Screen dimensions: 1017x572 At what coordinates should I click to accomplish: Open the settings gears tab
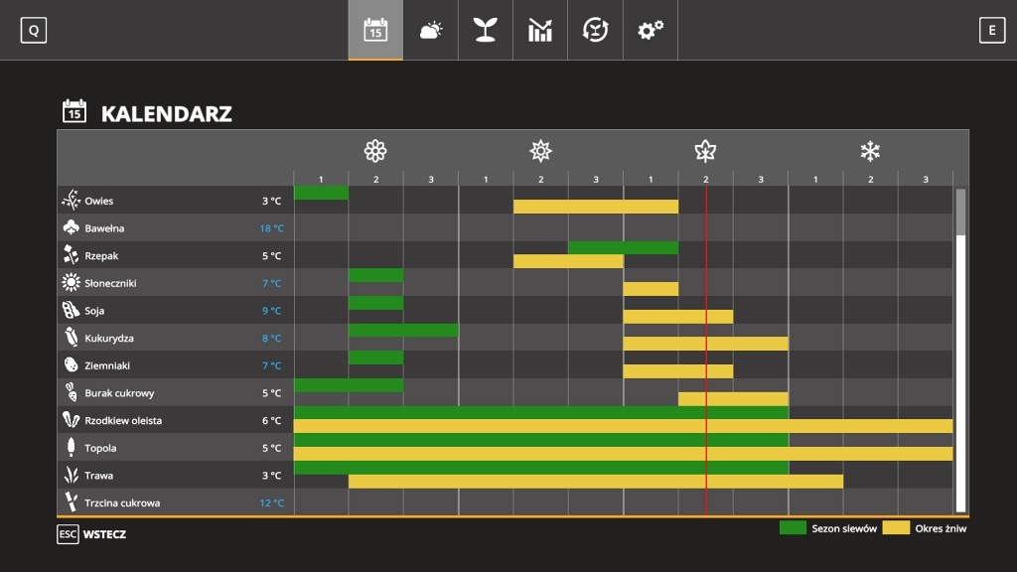[650, 30]
